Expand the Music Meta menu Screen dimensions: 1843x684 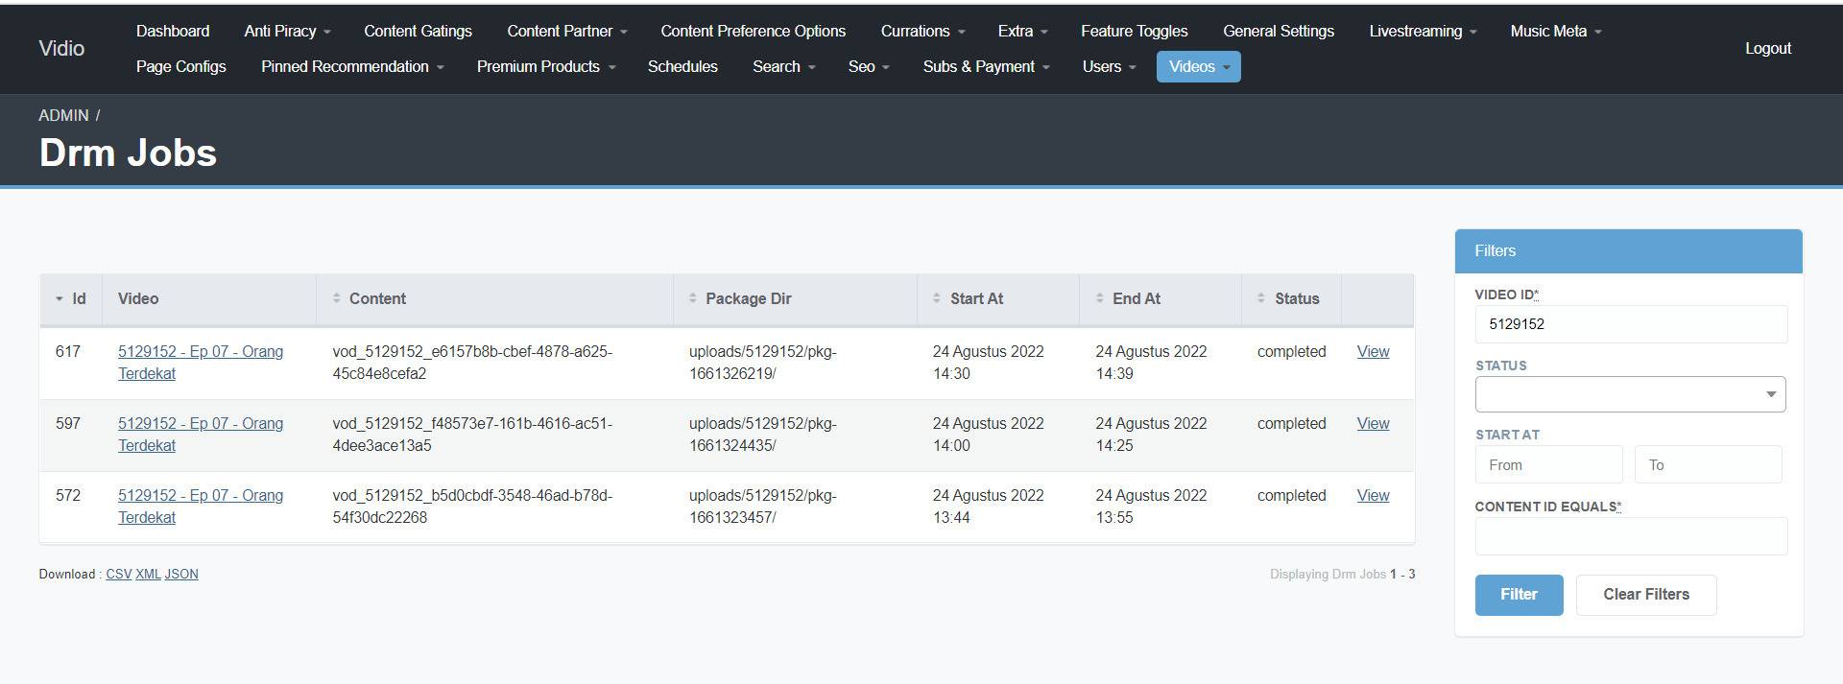pyautogui.click(x=1555, y=31)
